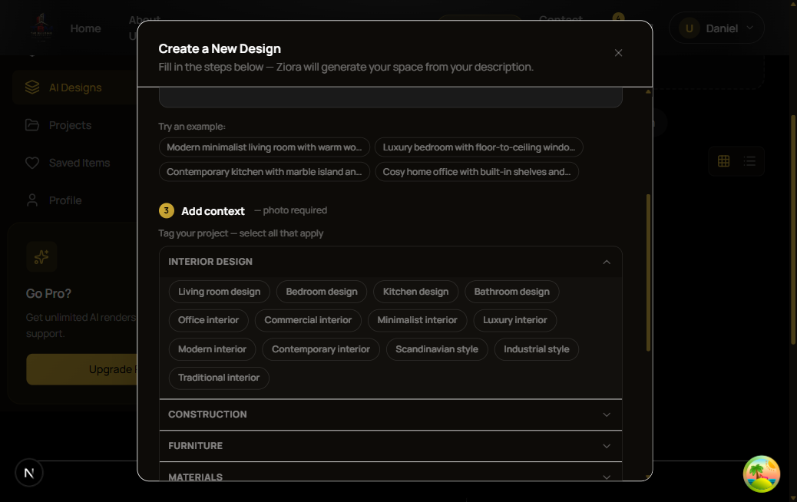Use the Cosy home office example

coord(477,172)
